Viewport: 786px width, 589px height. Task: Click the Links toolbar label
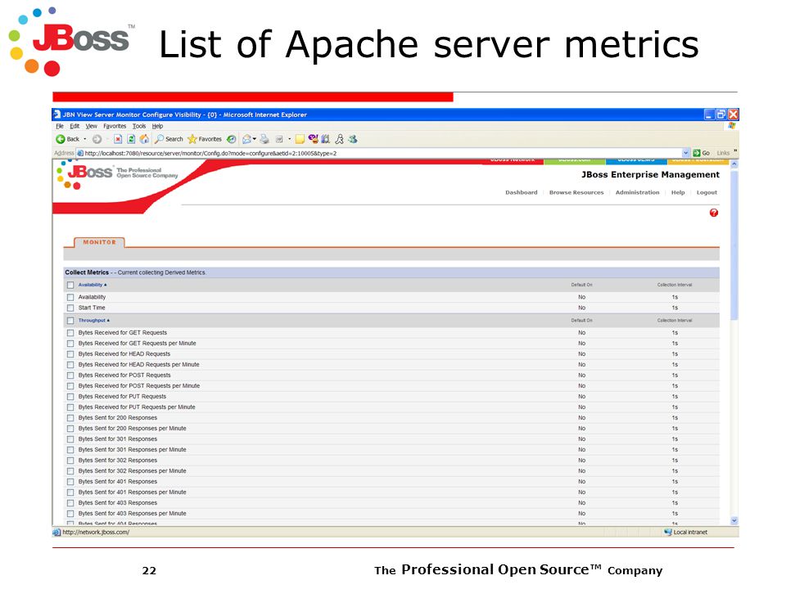(x=723, y=153)
